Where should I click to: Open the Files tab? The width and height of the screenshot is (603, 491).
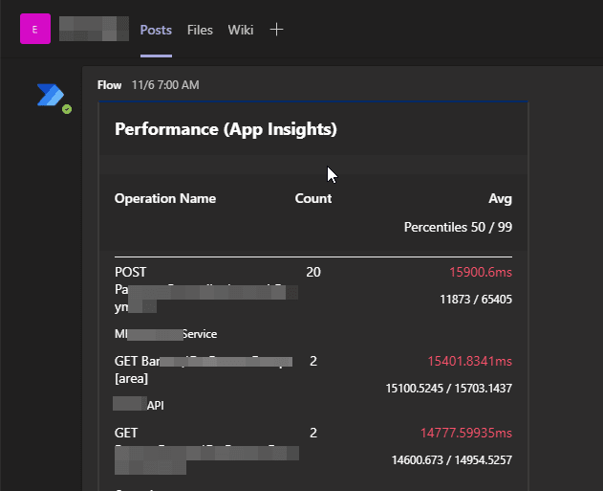click(200, 30)
